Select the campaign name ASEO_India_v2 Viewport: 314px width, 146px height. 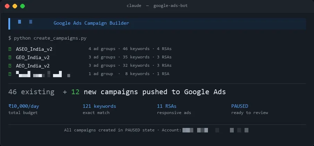click(34, 49)
